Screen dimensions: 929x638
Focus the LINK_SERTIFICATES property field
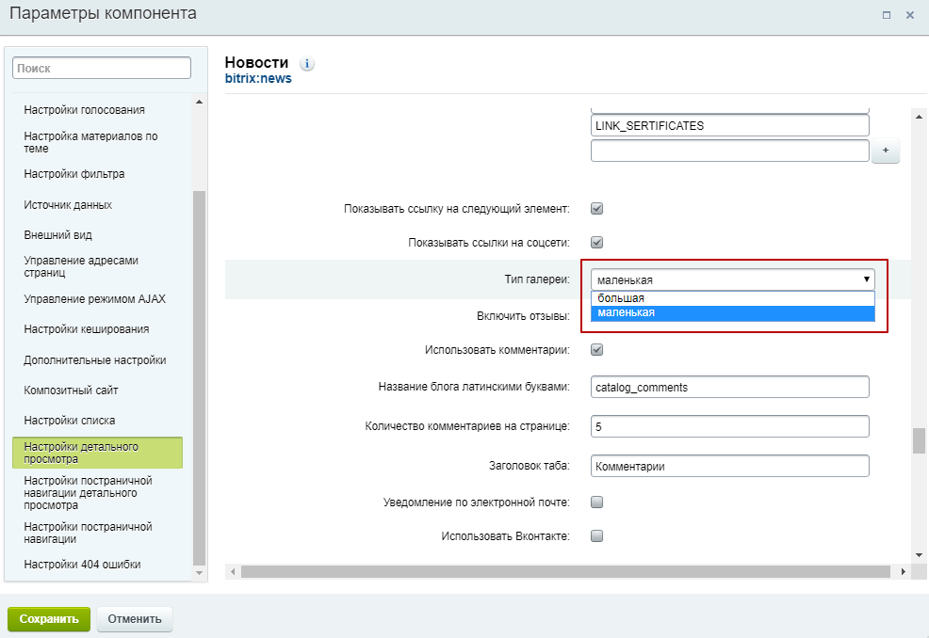[x=729, y=125]
